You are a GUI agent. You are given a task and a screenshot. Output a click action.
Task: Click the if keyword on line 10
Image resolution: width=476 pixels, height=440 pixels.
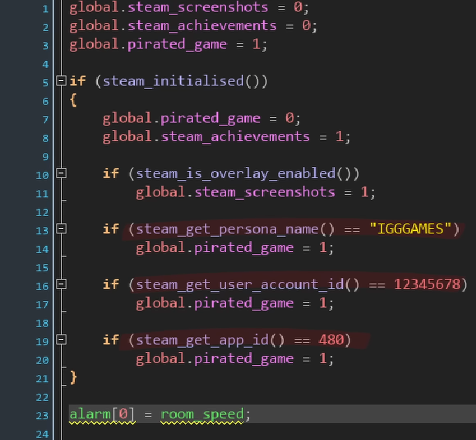pos(111,174)
